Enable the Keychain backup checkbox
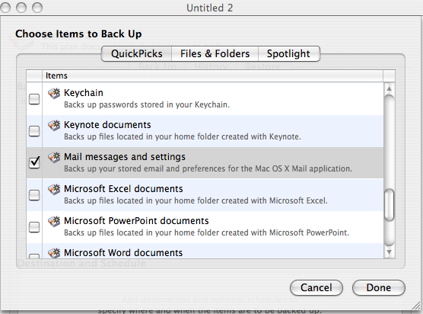 pos(34,99)
